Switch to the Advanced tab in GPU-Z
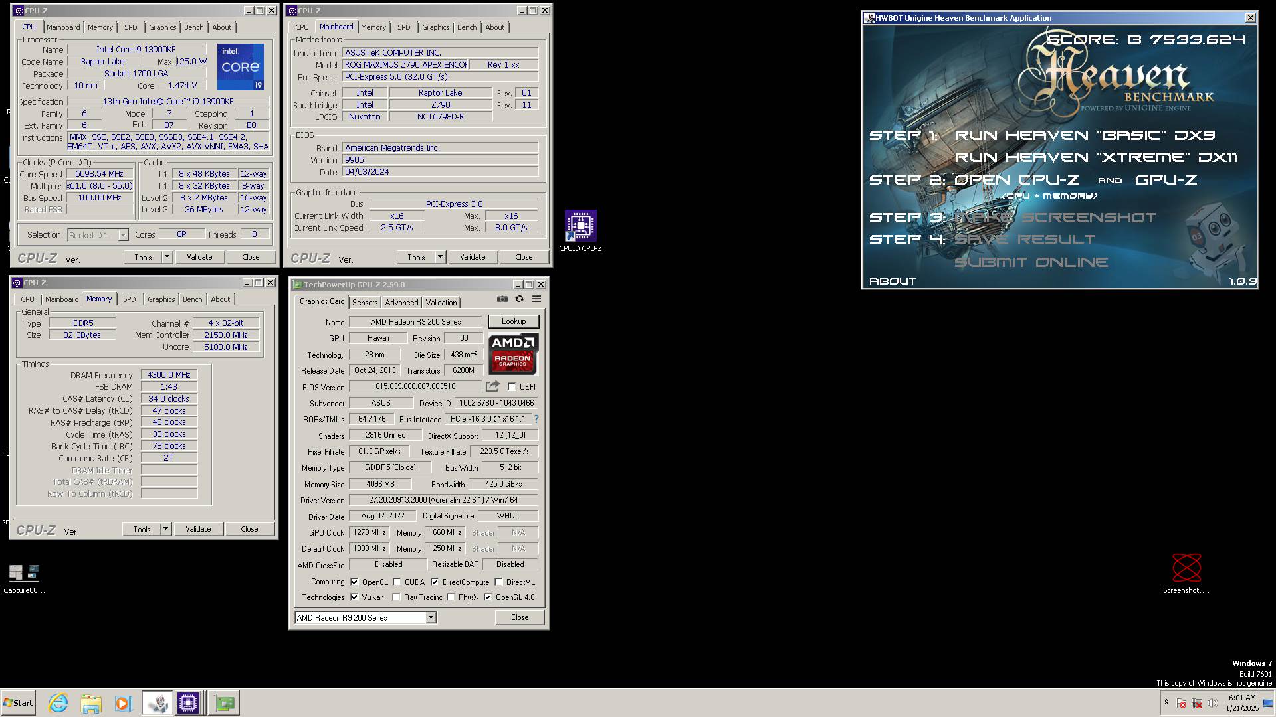 [x=401, y=302]
